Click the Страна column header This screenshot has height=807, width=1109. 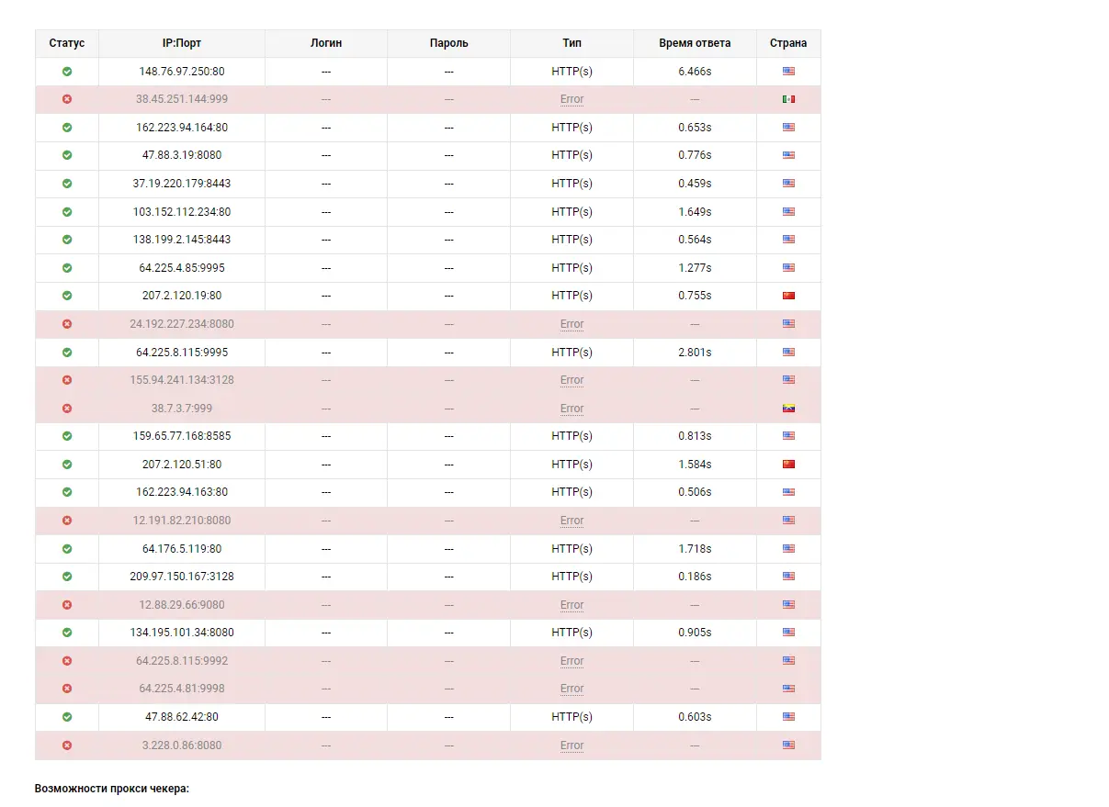coord(788,43)
